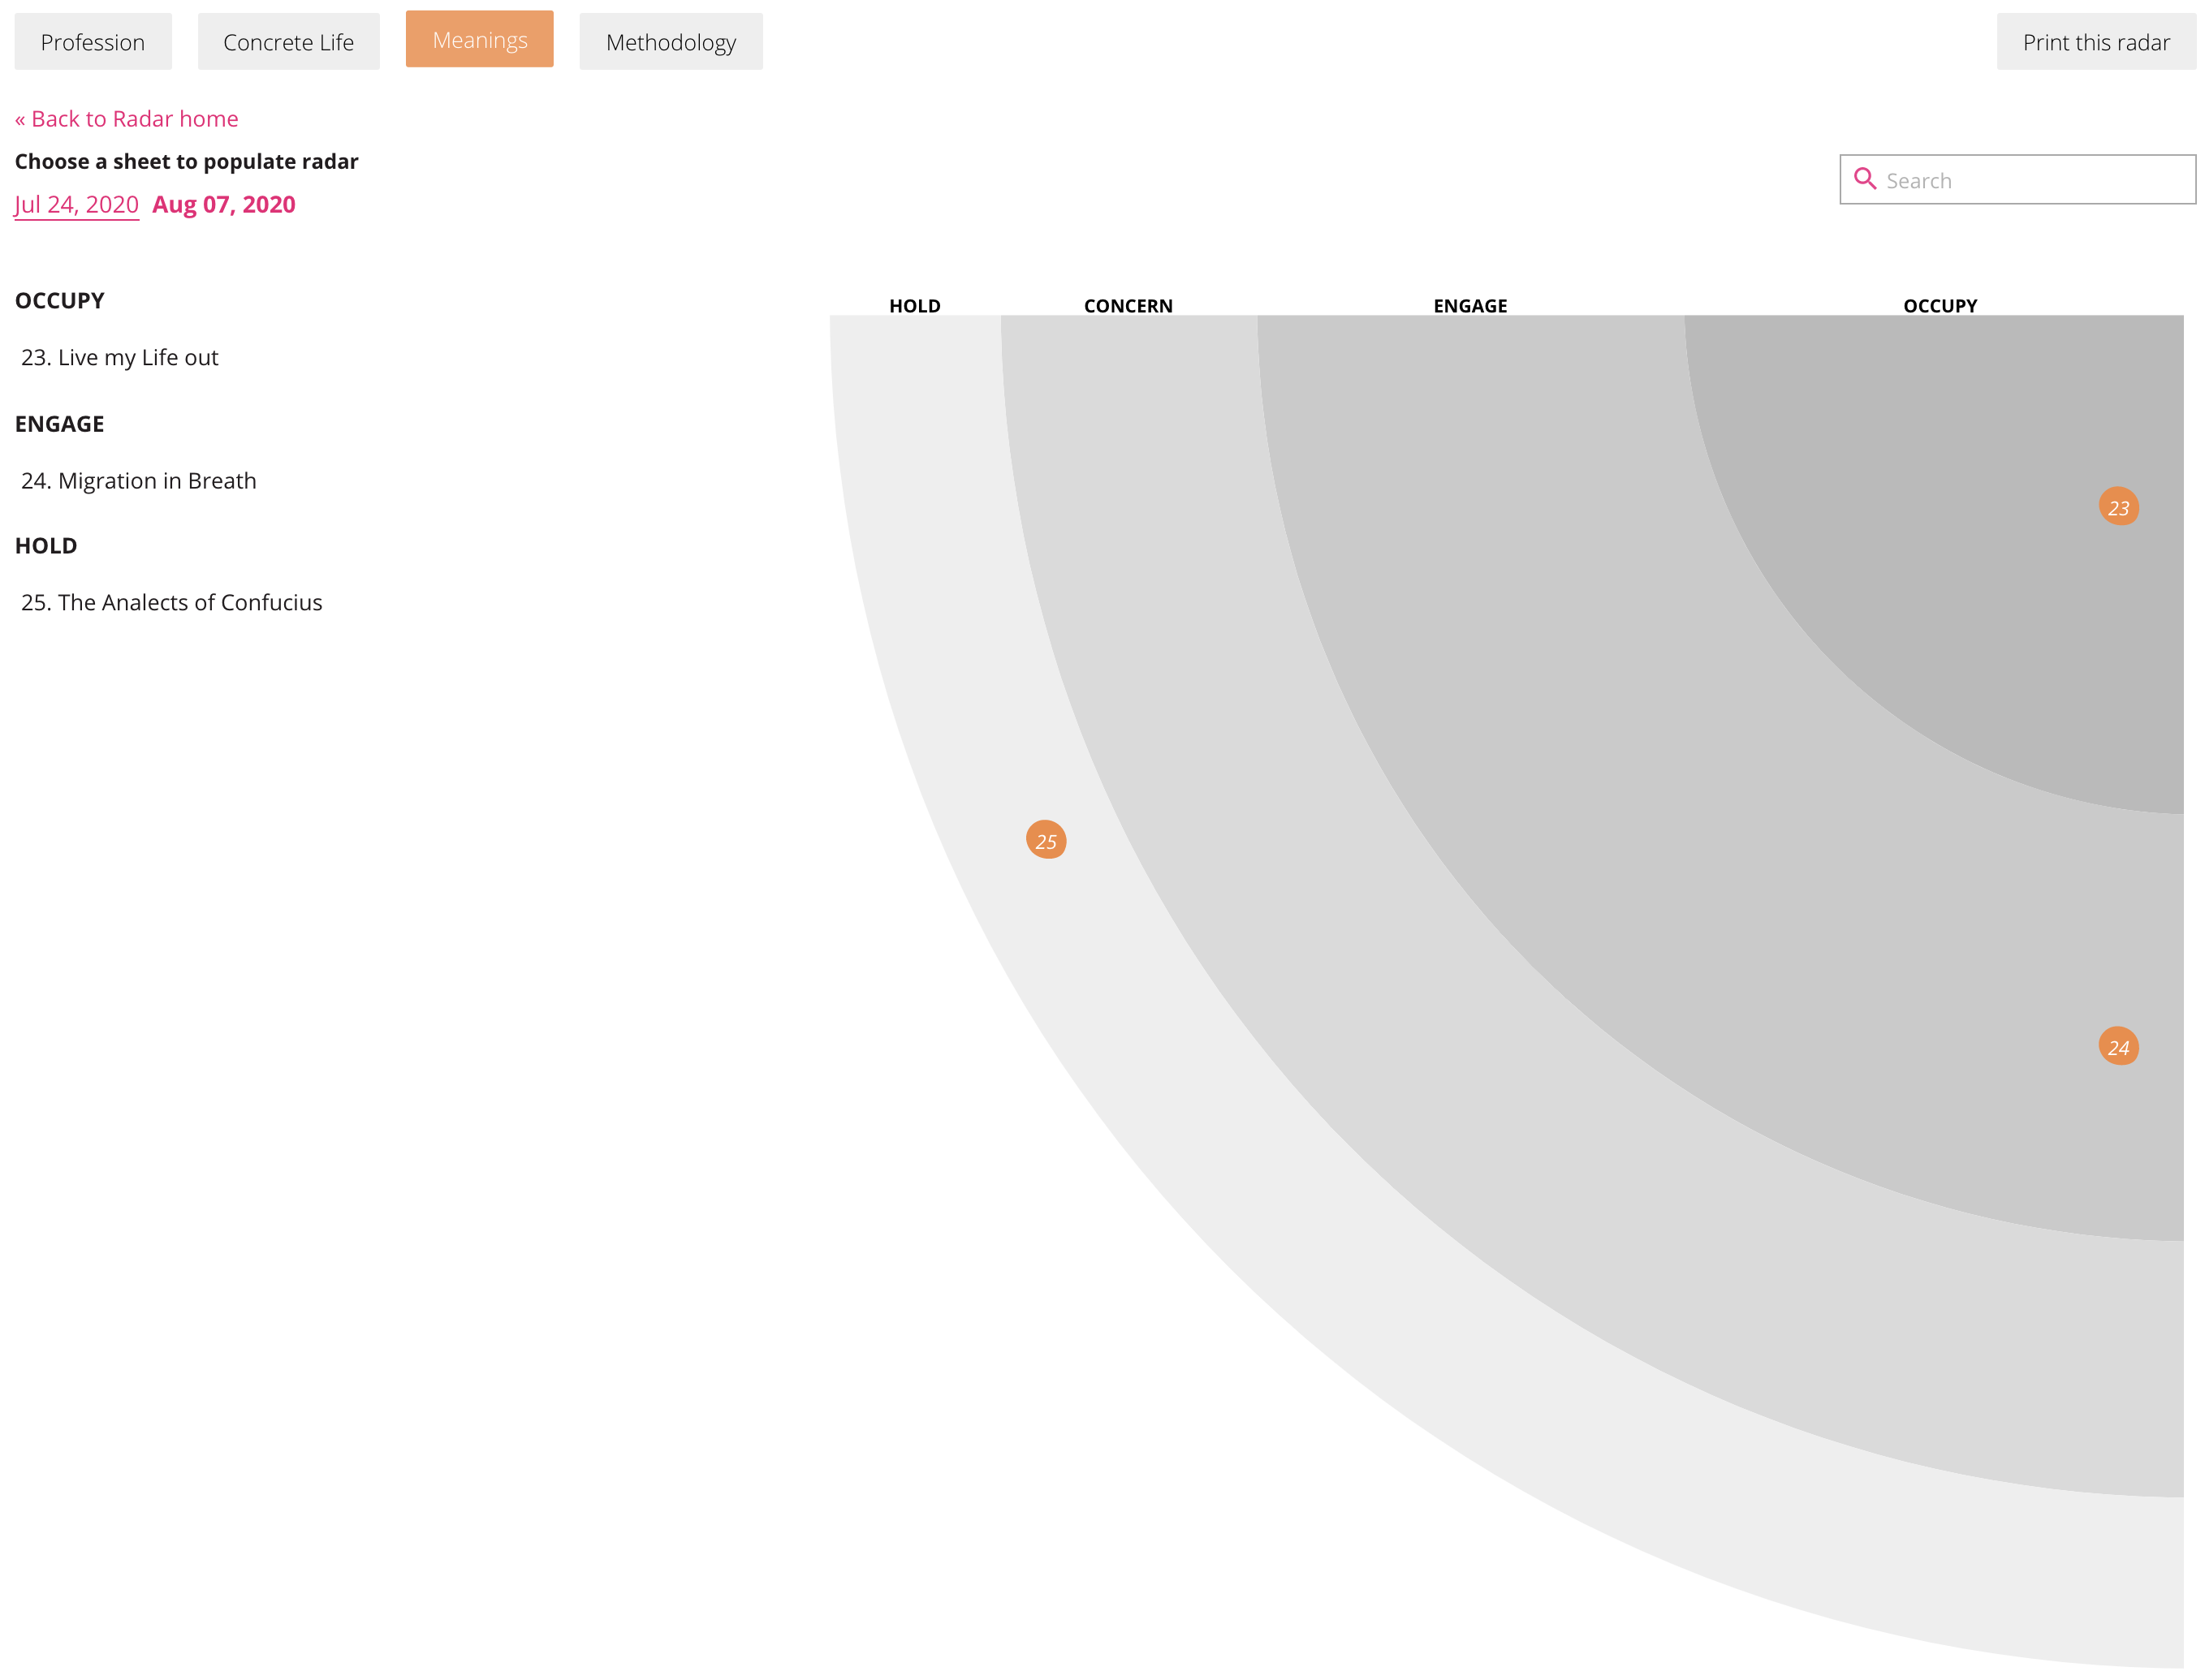Follow the Back to Radar home link
This screenshot has width=2205, height=1680.
click(126, 119)
